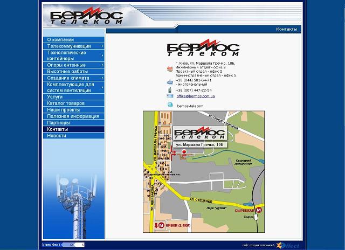Click the НИВКИ (2.4КМ) label on map
Image resolution: width=345 pixels, height=250 pixels.
[178, 225]
